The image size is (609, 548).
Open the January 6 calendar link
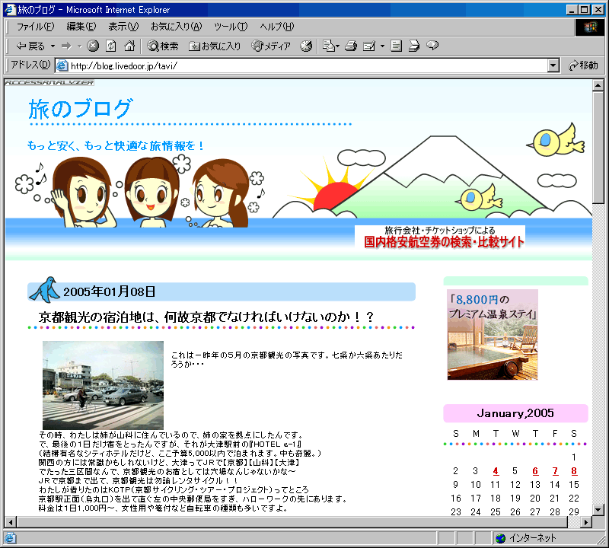click(x=535, y=471)
